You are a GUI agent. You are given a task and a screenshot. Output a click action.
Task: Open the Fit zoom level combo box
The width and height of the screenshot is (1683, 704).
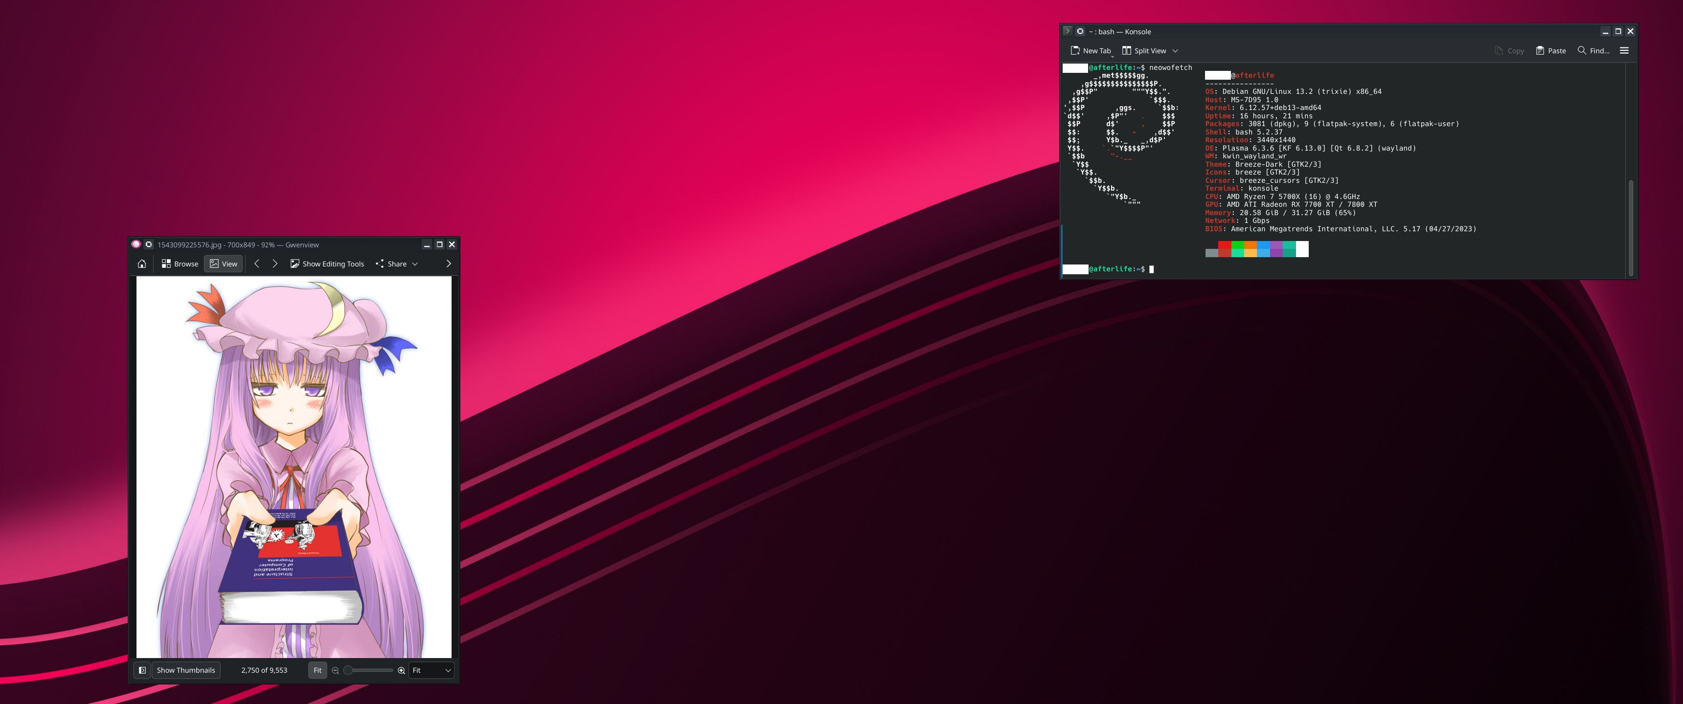click(431, 670)
